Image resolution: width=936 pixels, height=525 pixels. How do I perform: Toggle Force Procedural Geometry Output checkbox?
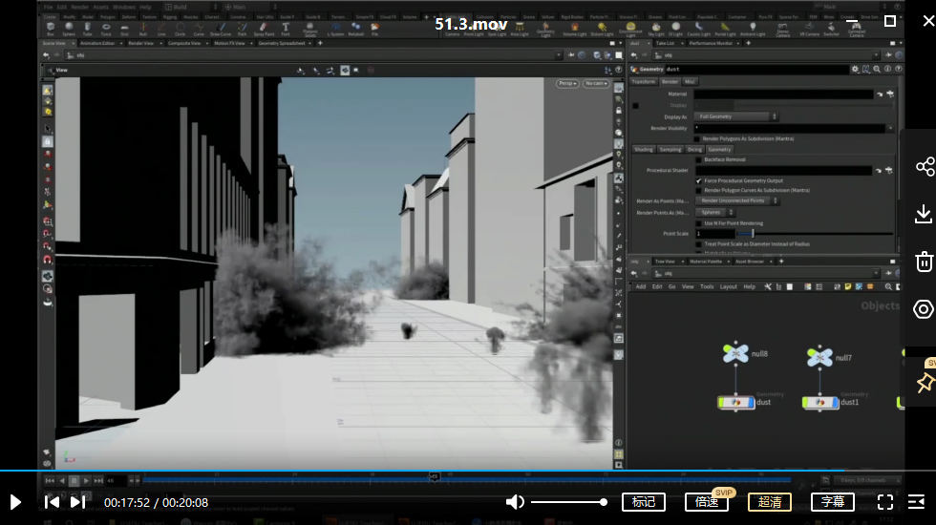(698, 180)
